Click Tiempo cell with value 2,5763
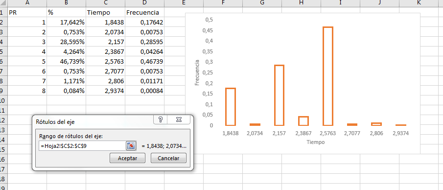Image resolution: width=443 pixels, height=190 pixels. 106,62
